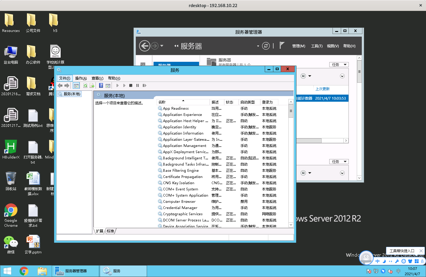426x277 pixels.
Task: Toggle the show/hide action pane icon
Action: [108, 85]
